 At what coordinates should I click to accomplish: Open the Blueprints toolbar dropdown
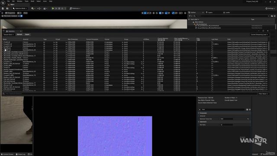(39, 9)
